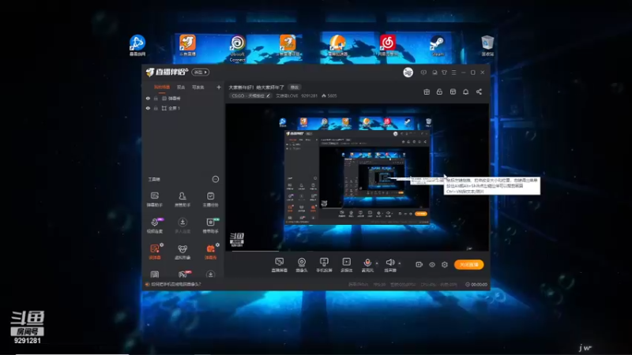Toggle lock on the first source layer
The height and width of the screenshot is (355, 632).
click(x=156, y=98)
